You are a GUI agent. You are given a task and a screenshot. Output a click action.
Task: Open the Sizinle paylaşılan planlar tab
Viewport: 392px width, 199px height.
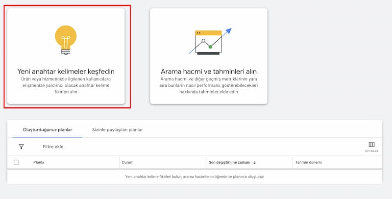117,129
